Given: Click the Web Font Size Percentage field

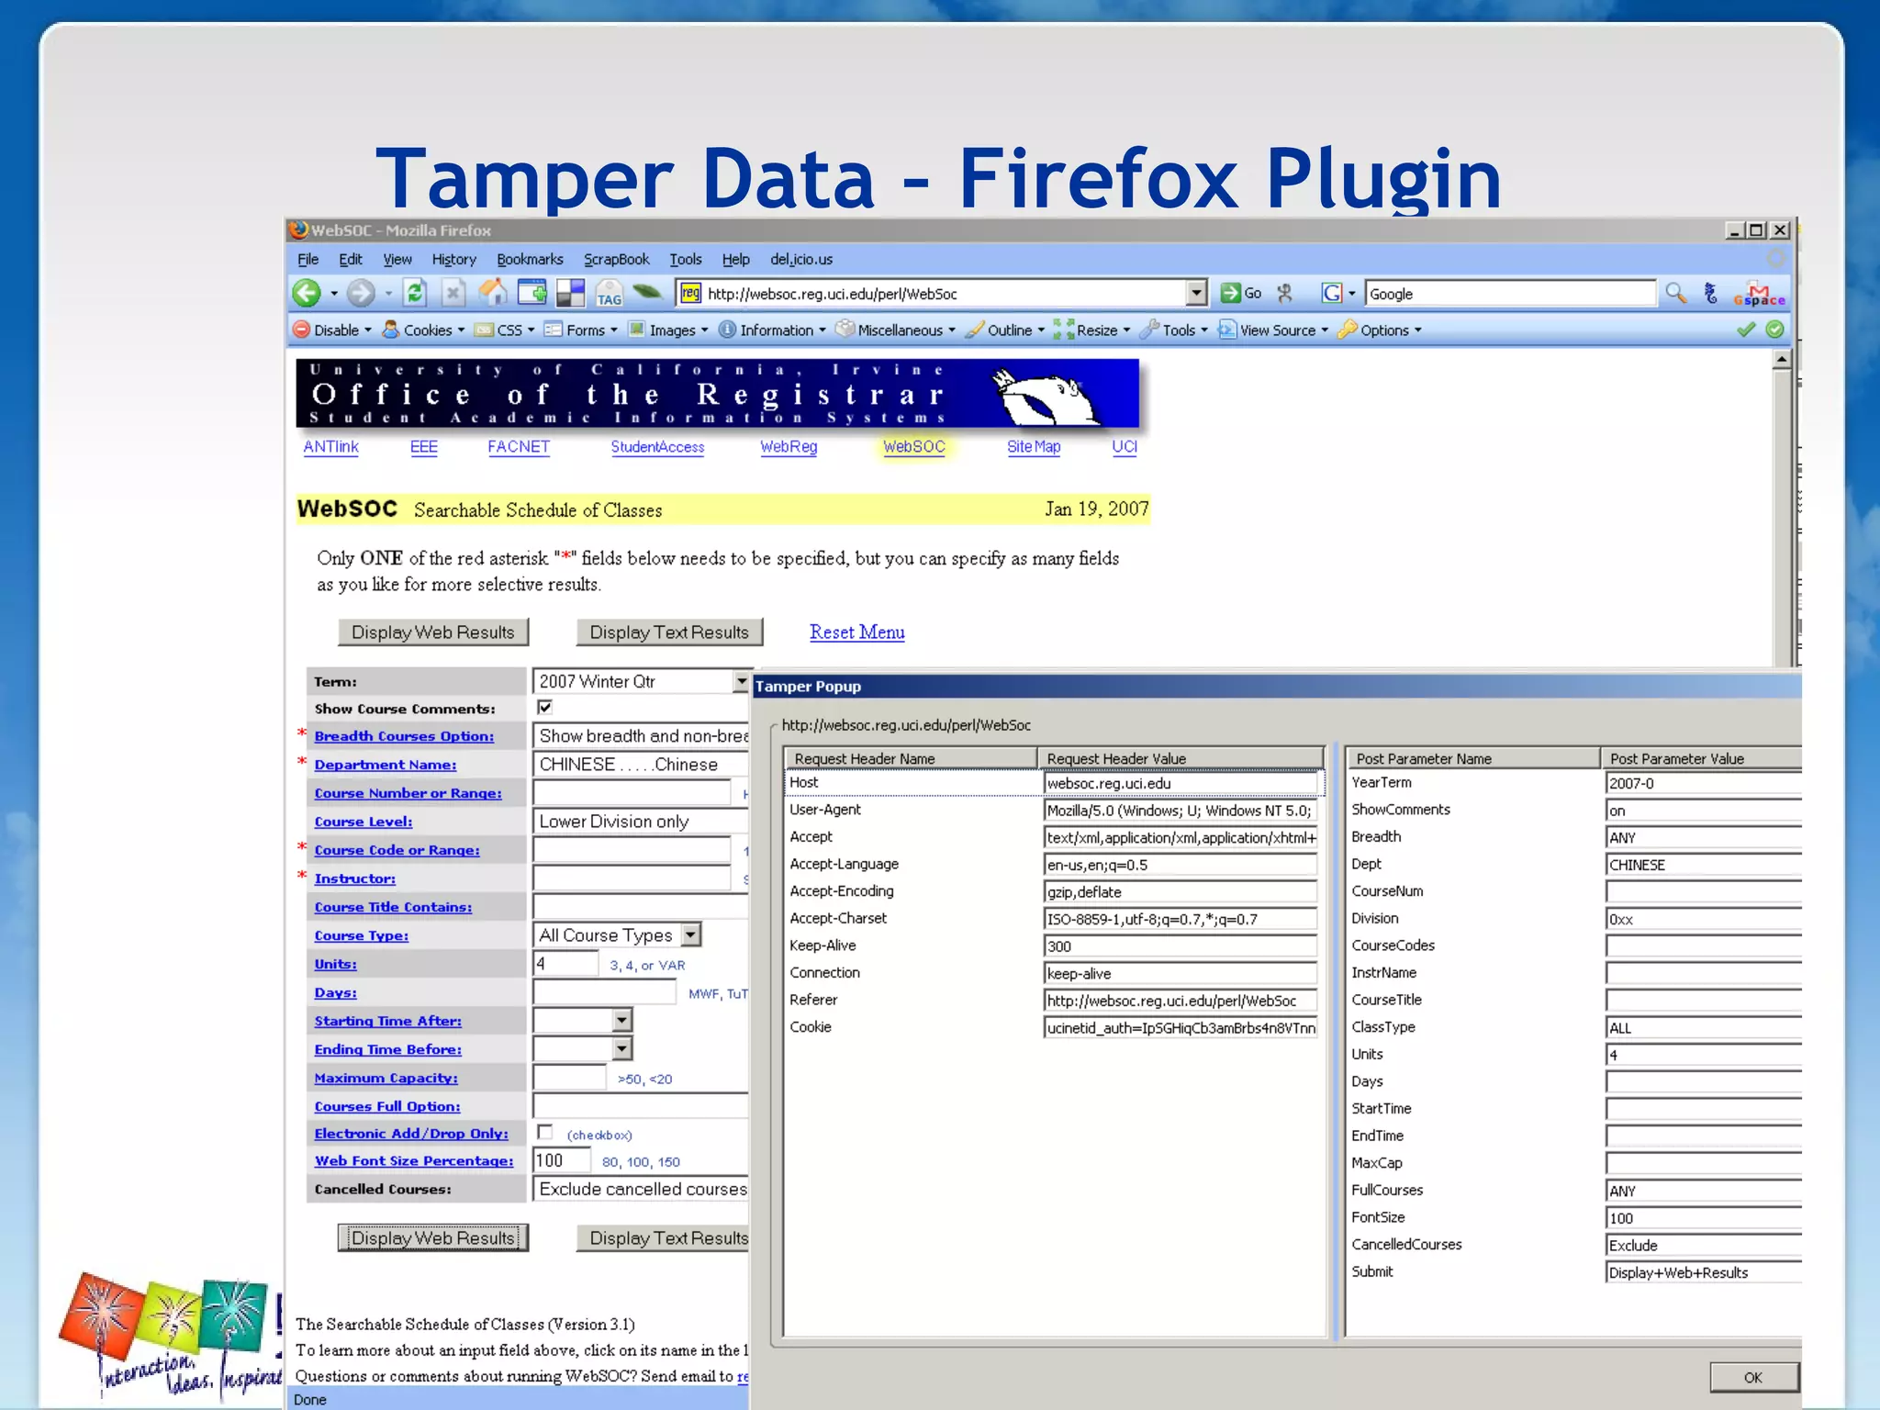Looking at the screenshot, I should coord(562,1160).
